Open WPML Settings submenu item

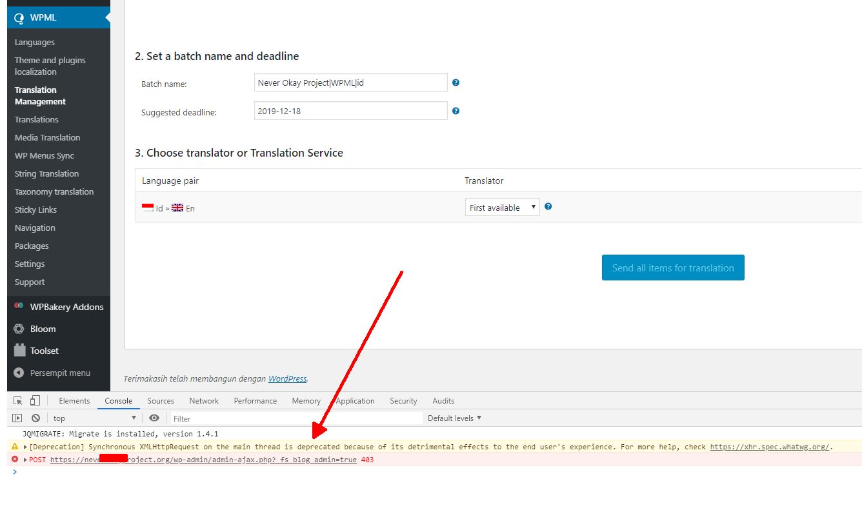[30, 264]
